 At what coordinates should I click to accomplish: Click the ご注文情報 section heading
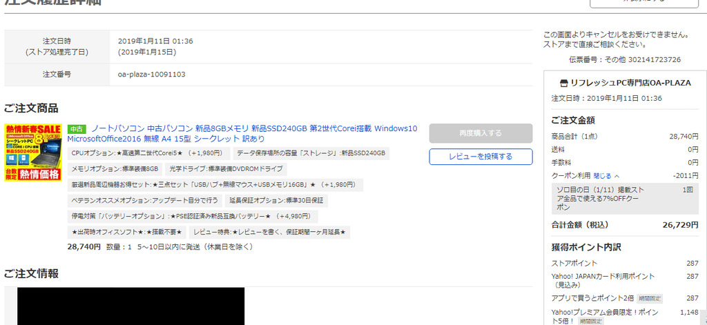coord(31,273)
